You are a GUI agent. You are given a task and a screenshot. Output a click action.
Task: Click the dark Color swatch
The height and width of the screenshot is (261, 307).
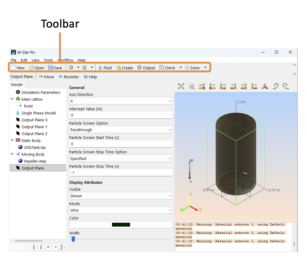coord(121,225)
